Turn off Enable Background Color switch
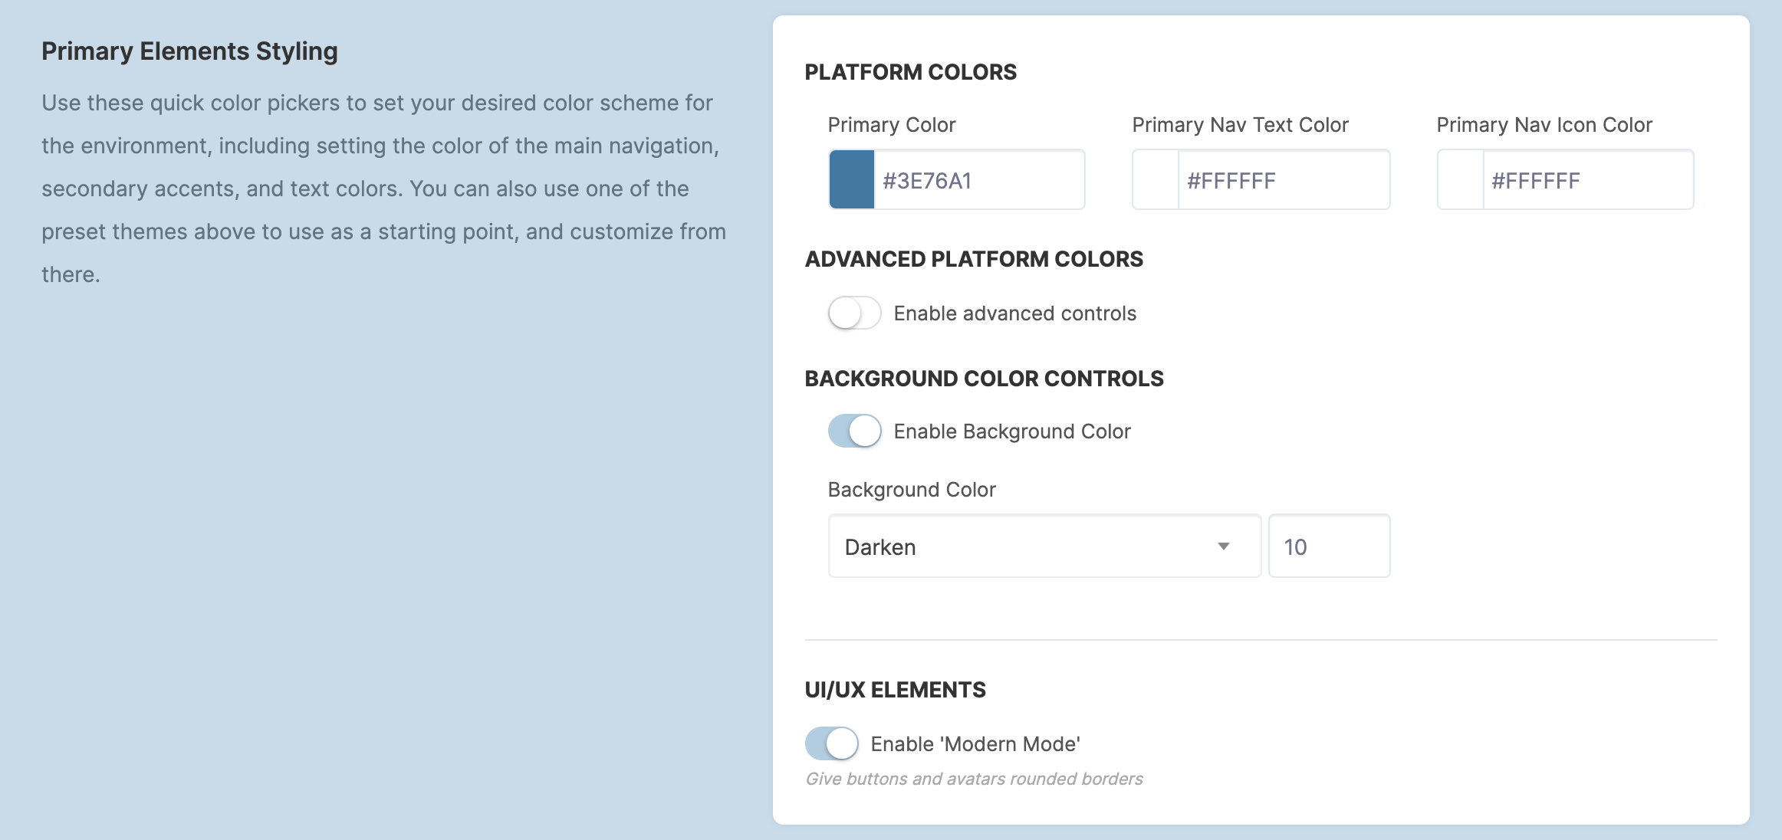Viewport: 1782px width, 840px height. click(x=854, y=431)
